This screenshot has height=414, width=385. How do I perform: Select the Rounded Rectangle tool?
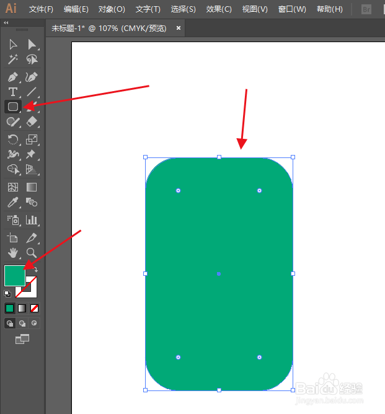click(13, 107)
